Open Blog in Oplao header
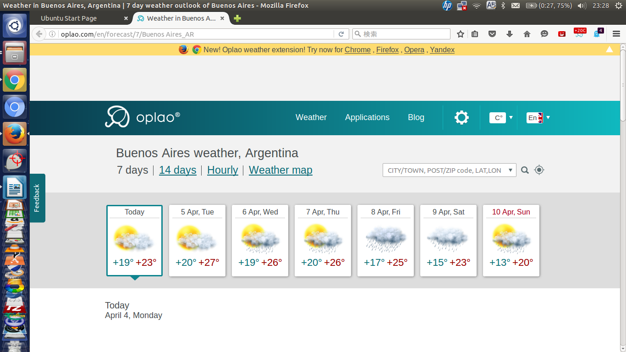The height and width of the screenshot is (352, 626). point(416,117)
